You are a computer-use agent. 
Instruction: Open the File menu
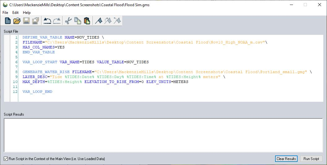click(5, 12)
